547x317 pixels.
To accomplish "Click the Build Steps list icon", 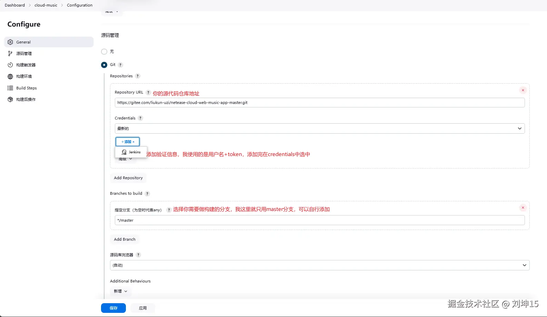I will tap(10, 88).
